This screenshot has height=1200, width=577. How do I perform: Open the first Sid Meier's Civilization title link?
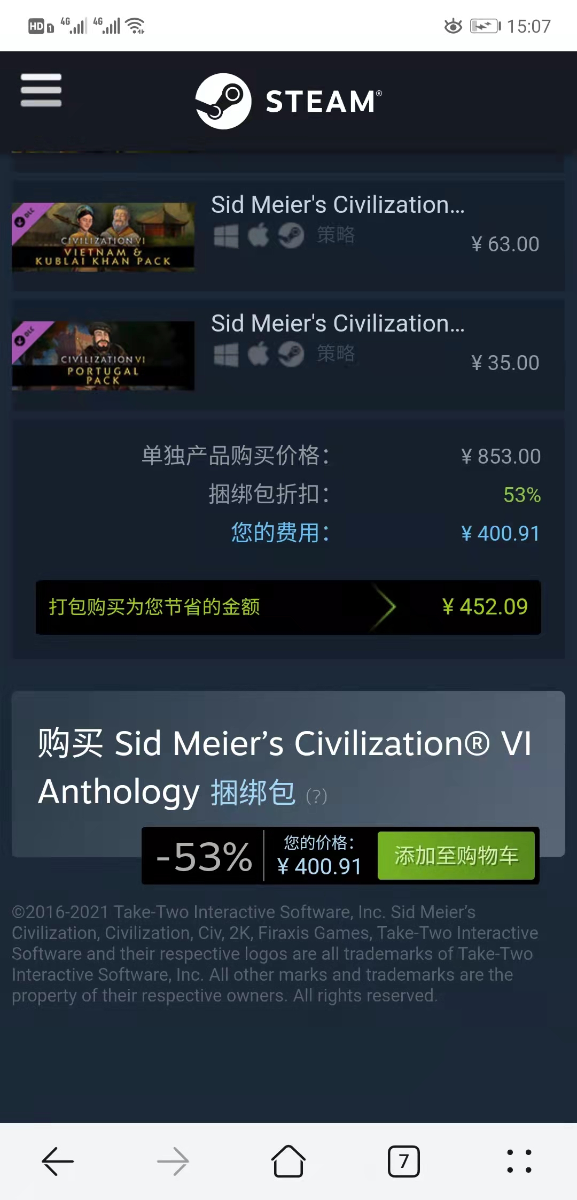[x=338, y=205]
